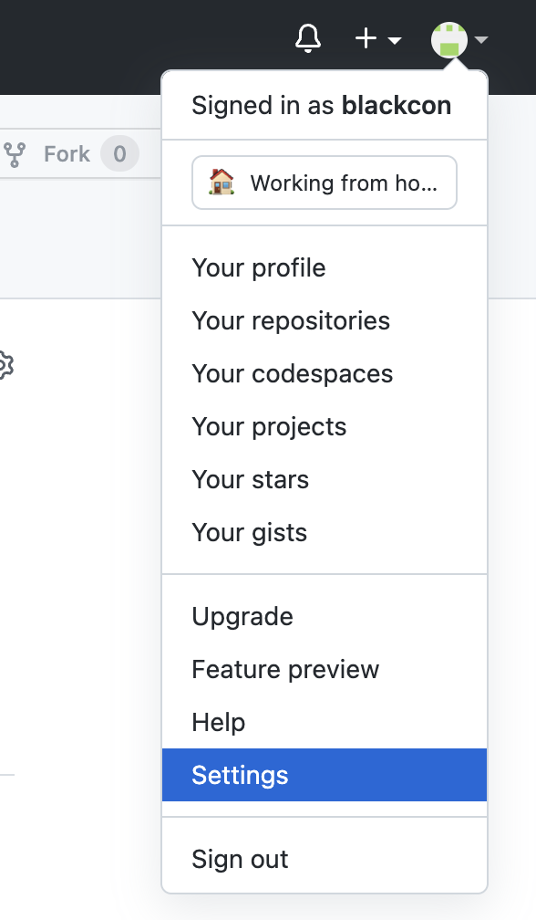The width and height of the screenshot is (536, 920).
Task: Click the Fork branch icon
Action: pos(15,154)
